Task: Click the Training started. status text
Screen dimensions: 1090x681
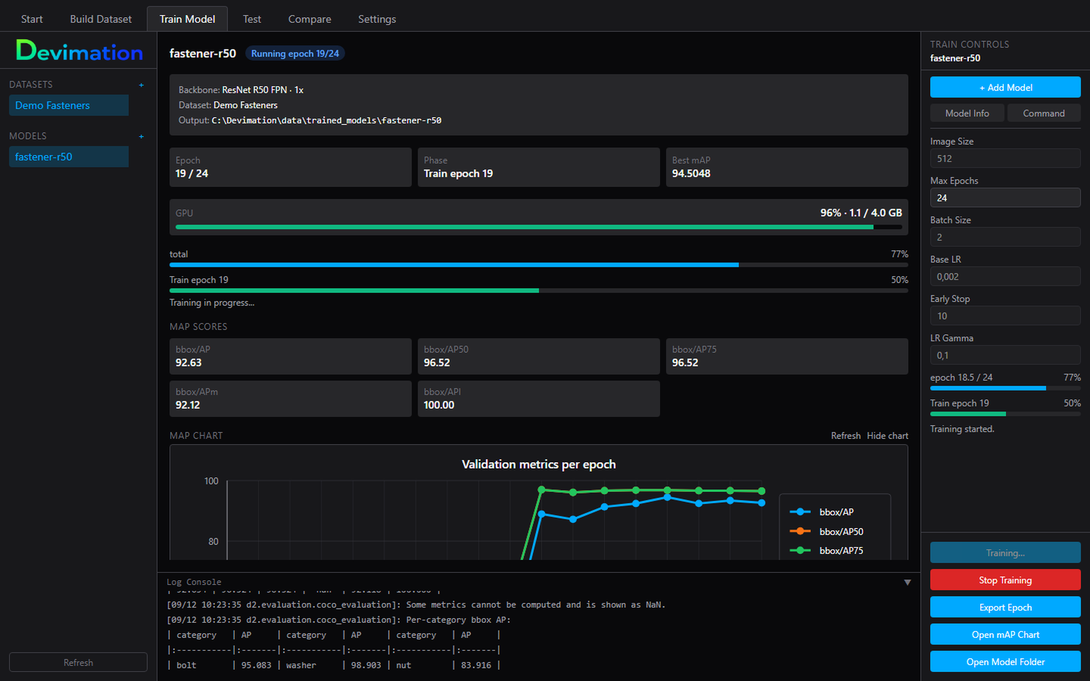Action: tap(962, 429)
